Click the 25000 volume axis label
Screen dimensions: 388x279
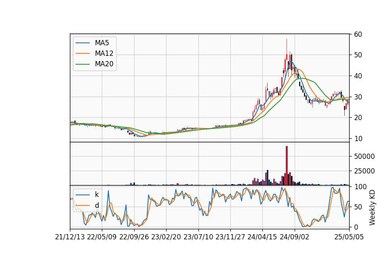[364, 171]
